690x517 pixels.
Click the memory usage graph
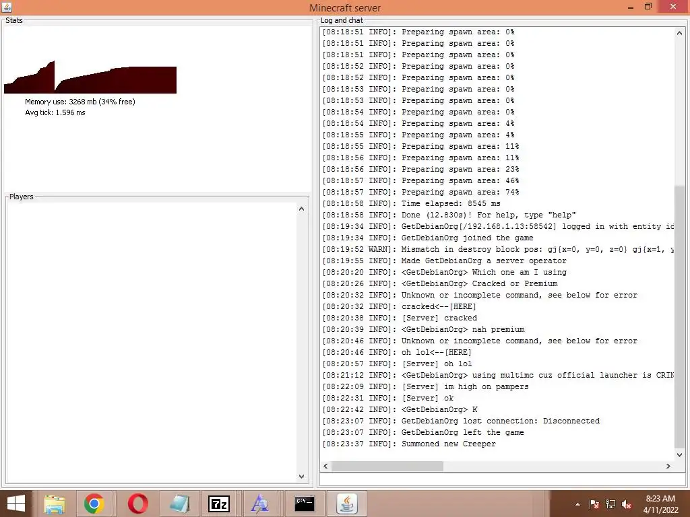tap(90, 77)
